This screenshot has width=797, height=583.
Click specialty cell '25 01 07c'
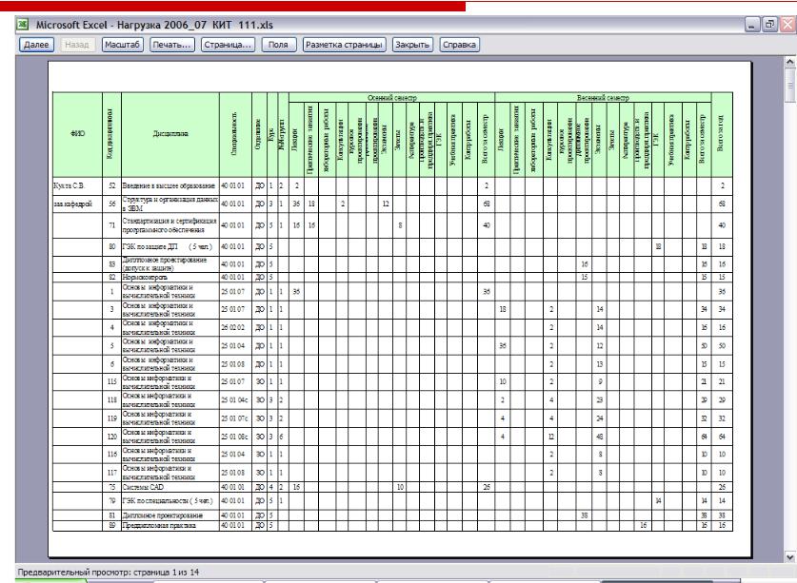tap(235, 419)
